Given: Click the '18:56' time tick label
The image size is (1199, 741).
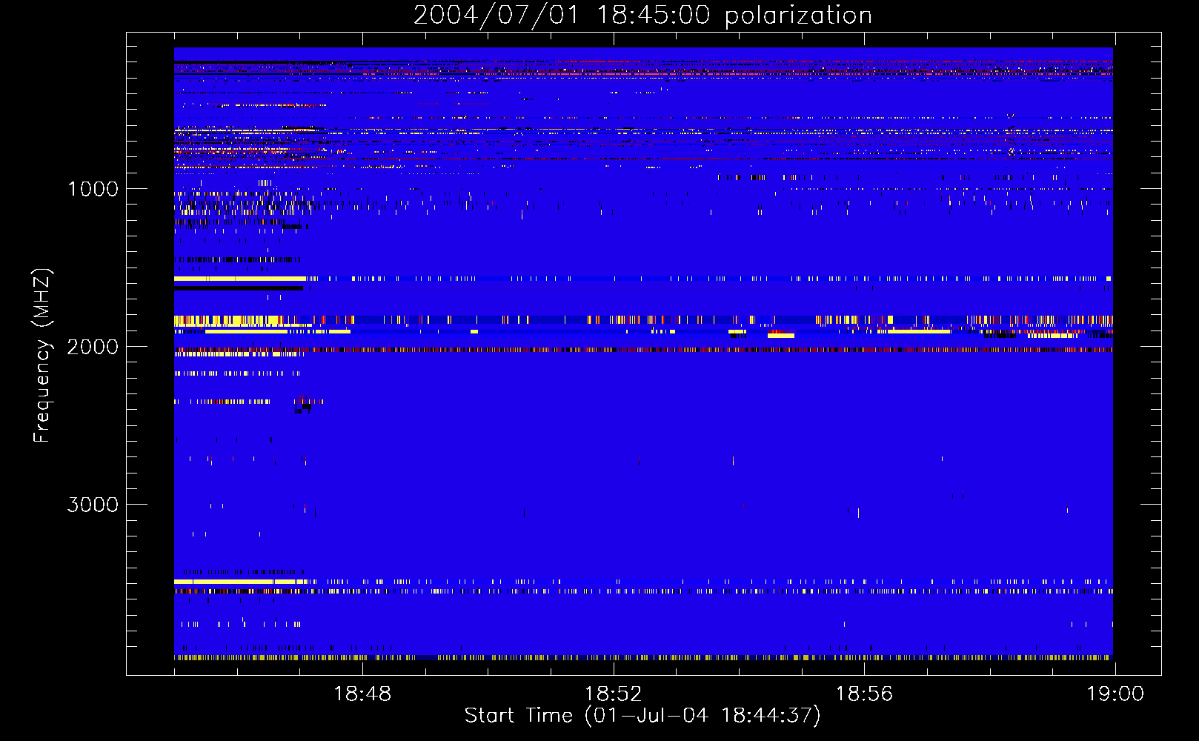Looking at the screenshot, I should 864,694.
